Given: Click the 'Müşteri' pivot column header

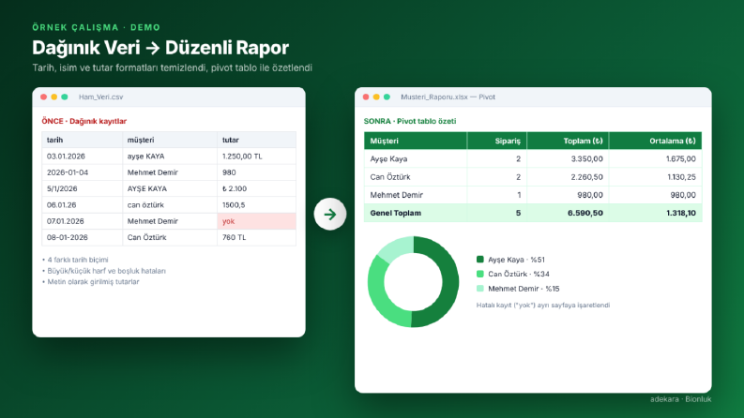Looking at the screenshot, I should pyautogui.click(x=416, y=141).
